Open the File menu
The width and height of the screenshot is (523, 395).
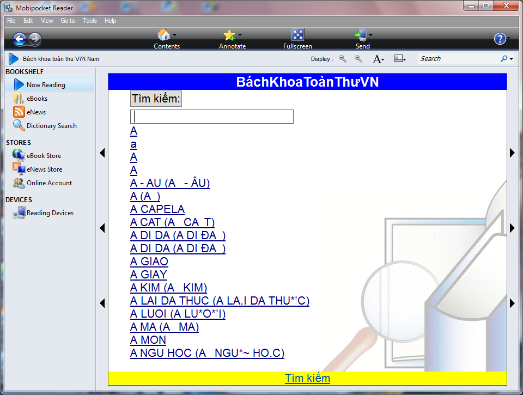tap(11, 21)
